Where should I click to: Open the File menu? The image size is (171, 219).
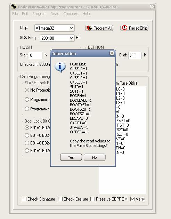click(x=15, y=14)
